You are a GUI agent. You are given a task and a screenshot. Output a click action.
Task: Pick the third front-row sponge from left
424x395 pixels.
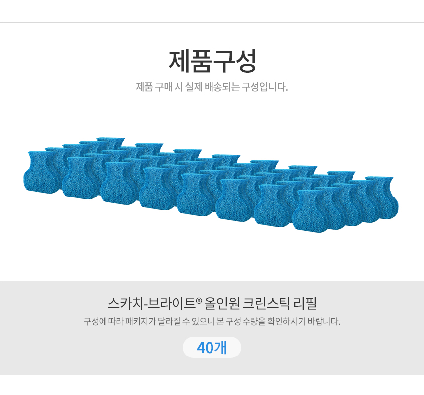tap(118, 183)
